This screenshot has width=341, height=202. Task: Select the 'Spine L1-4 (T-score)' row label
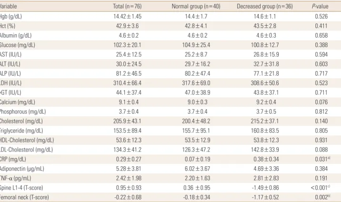tap(21, 188)
